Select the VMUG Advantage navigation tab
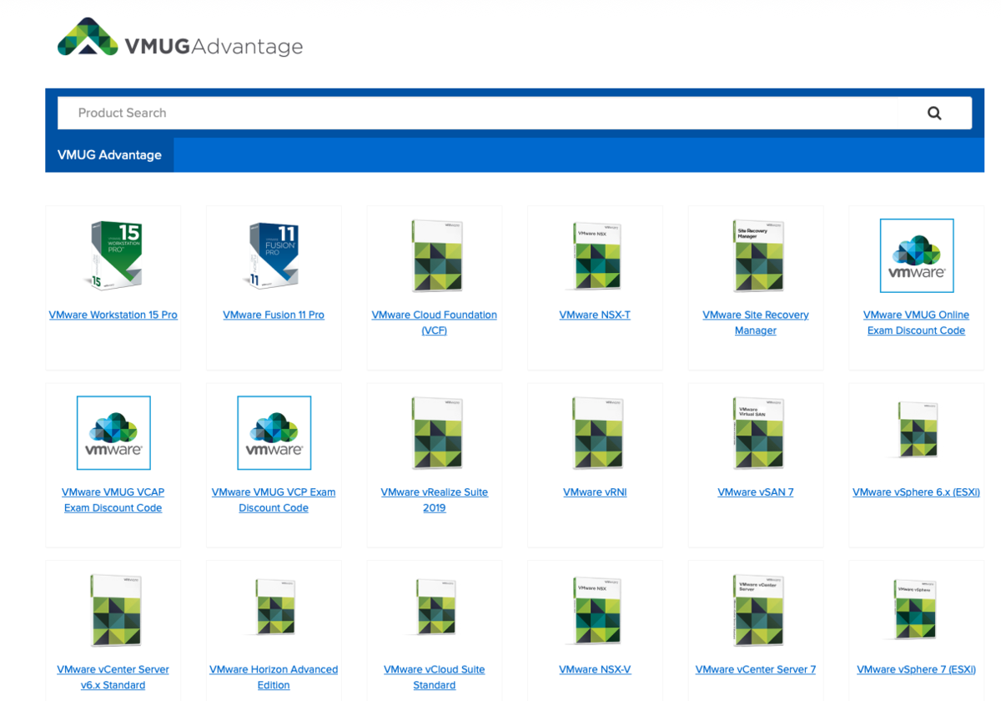 109,154
